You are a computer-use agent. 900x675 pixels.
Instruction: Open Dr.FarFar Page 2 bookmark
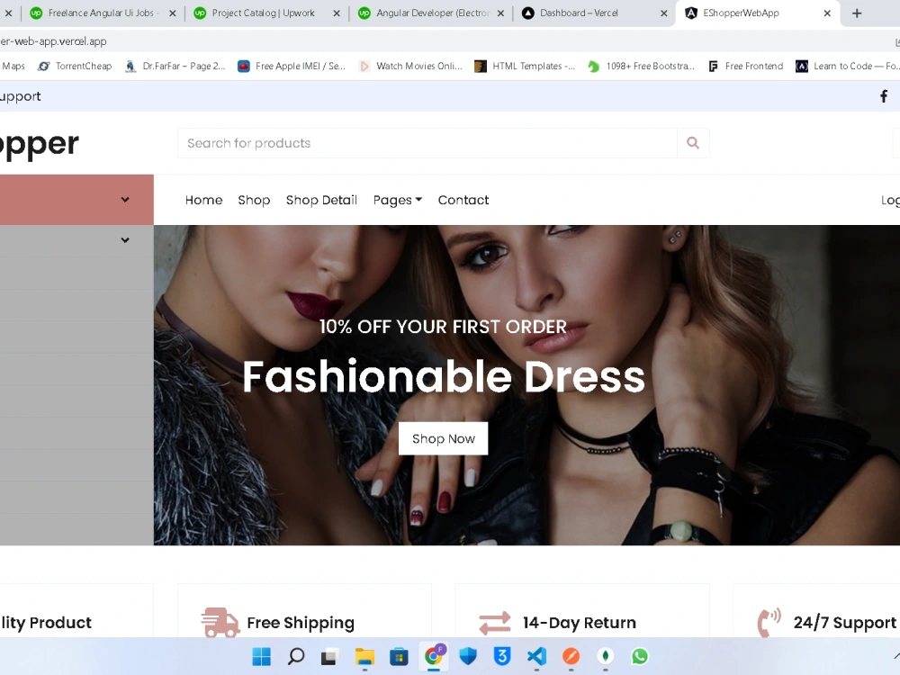[175, 66]
